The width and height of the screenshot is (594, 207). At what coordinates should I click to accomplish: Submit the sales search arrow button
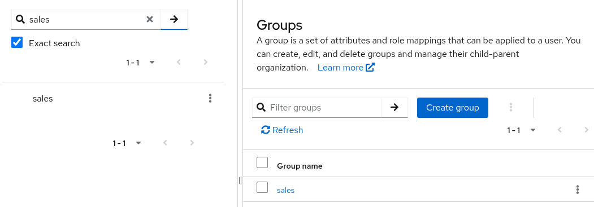coord(174,19)
